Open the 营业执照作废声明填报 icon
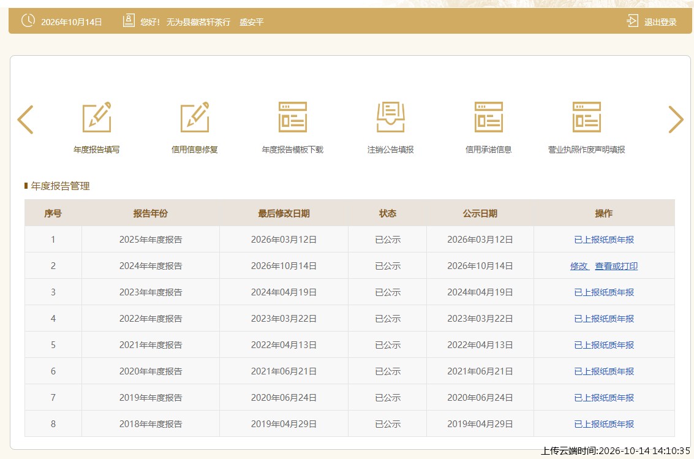 click(586, 117)
